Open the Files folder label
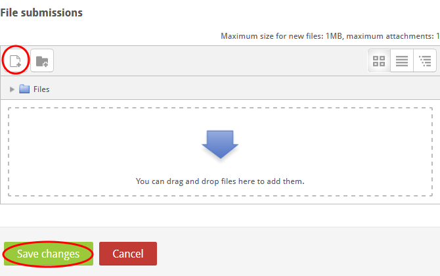 [x=41, y=89]
